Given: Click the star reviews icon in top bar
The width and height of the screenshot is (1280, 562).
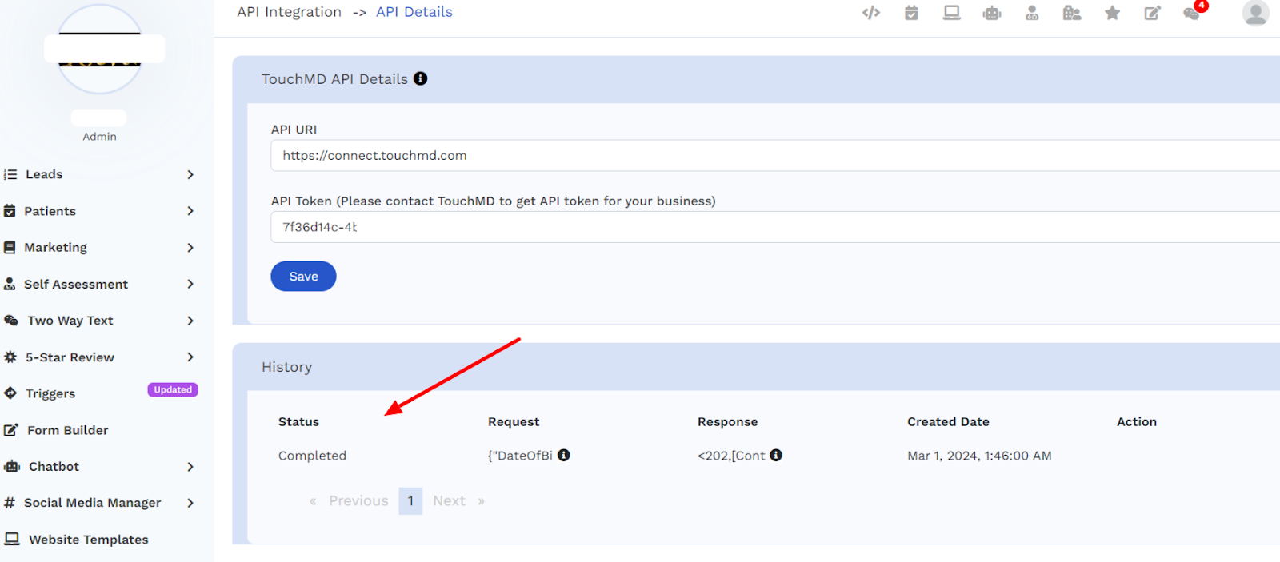Looking at the screenshot, I should 1112,13.
